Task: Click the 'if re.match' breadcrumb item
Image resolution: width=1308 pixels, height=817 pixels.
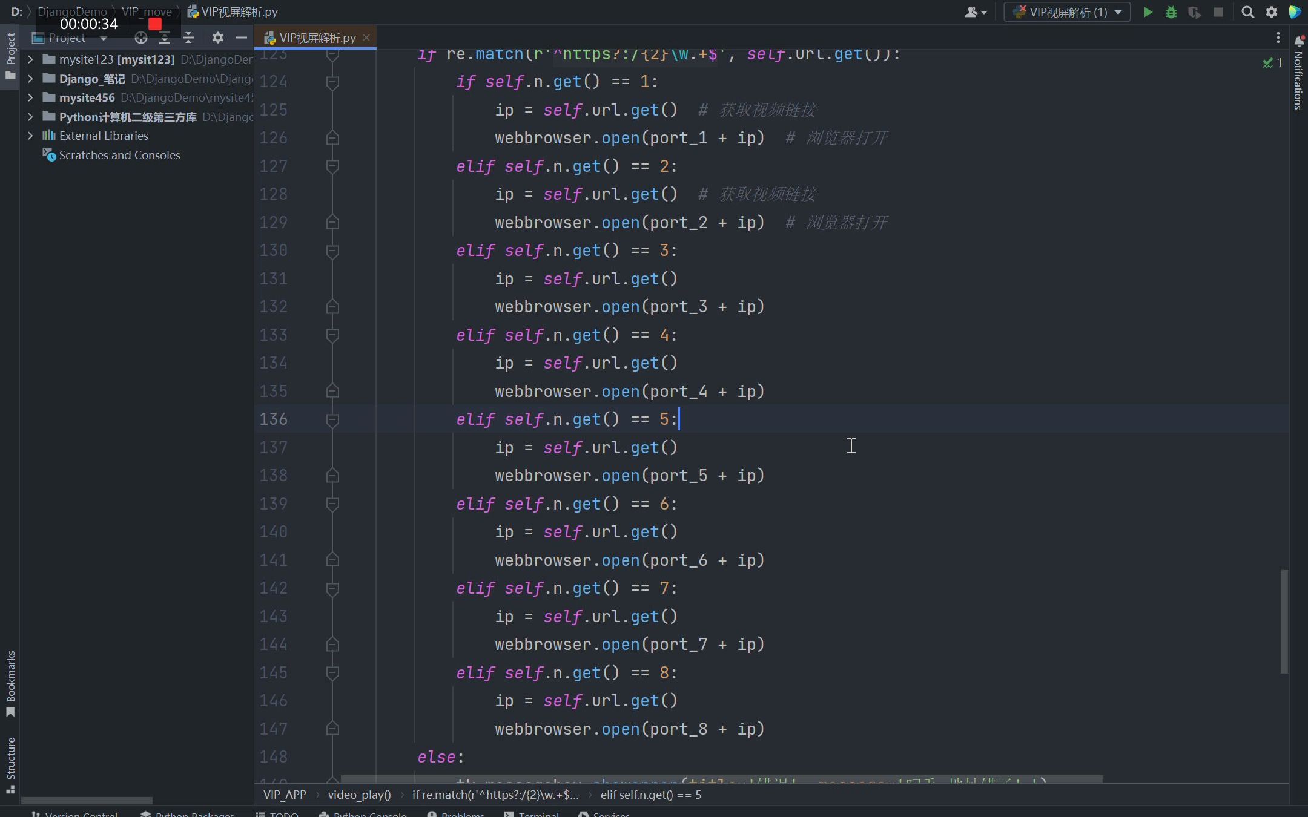Action: pyautogui.click(x=495, y=795)
